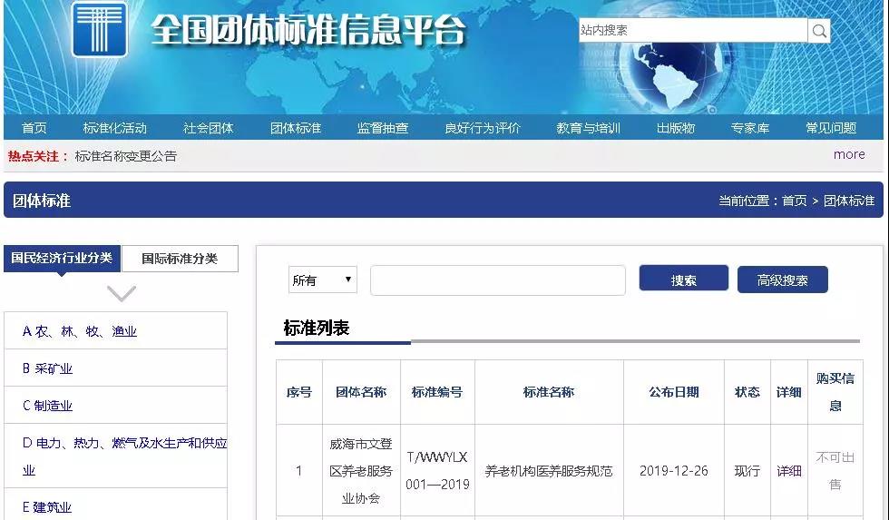This screenshot has height=520, width=889.
Task: Select category D 电力、热力、燃气及水生产和供应业
Action: (124, 456)
